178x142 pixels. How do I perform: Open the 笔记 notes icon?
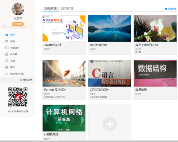[x=6, y=67]
